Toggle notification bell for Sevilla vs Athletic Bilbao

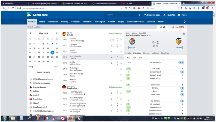(x=121, y=63)
